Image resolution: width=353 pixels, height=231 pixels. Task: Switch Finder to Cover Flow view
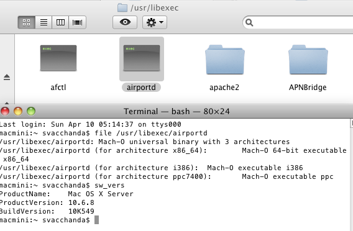click(x=77, y=22)
